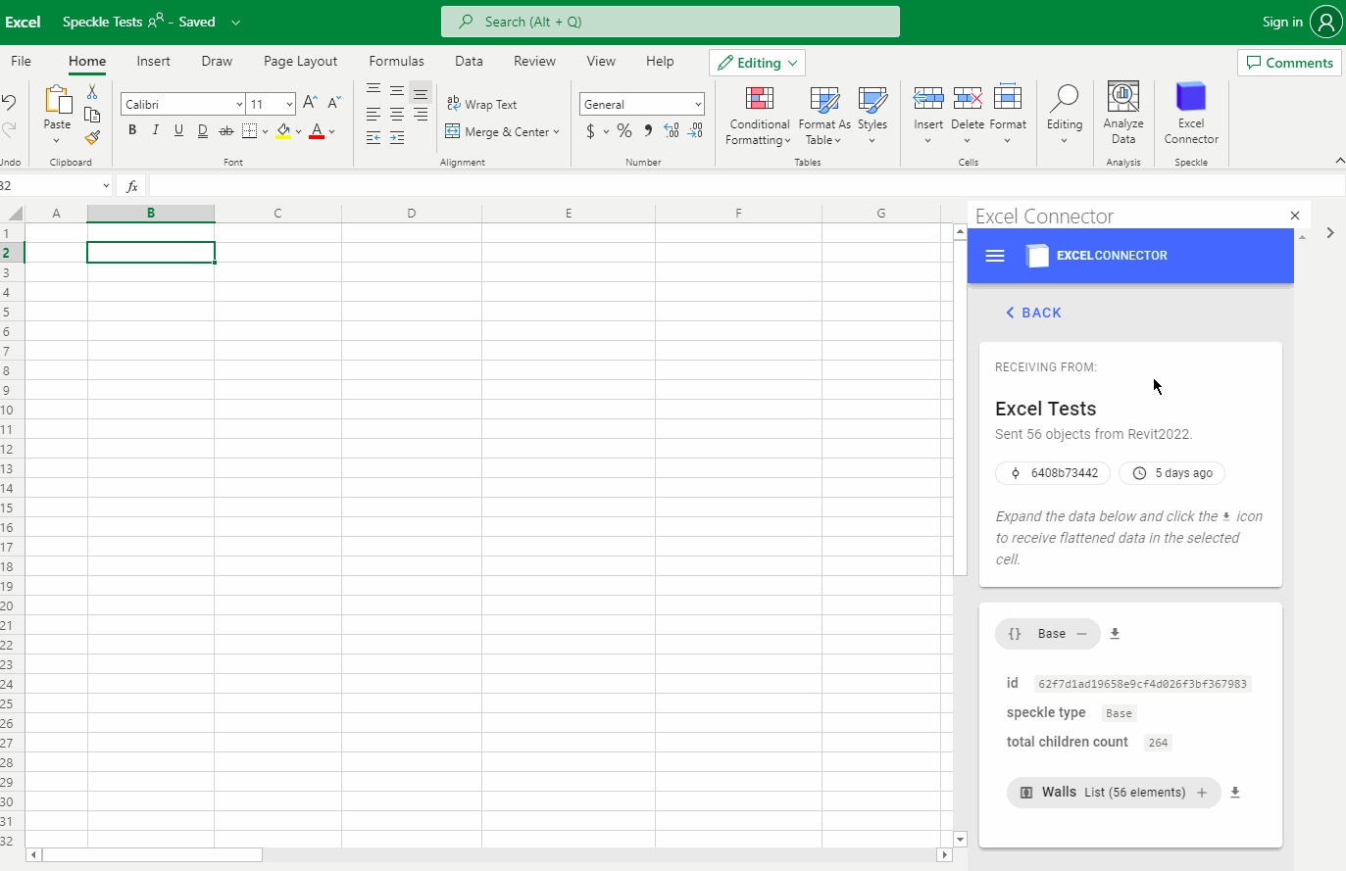Click download icon next to Walls
Screen dimensions: 1346x871
[x=1235, y=793]
